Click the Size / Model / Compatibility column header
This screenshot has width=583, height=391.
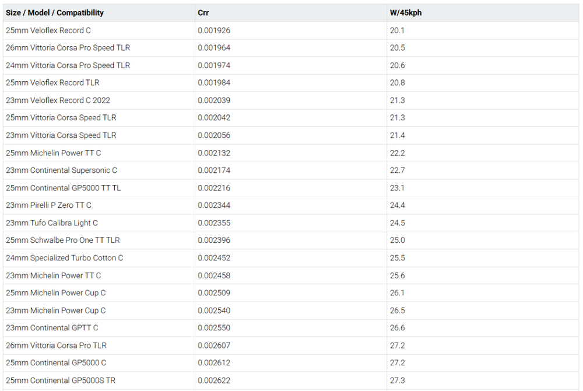click(55, 13)
